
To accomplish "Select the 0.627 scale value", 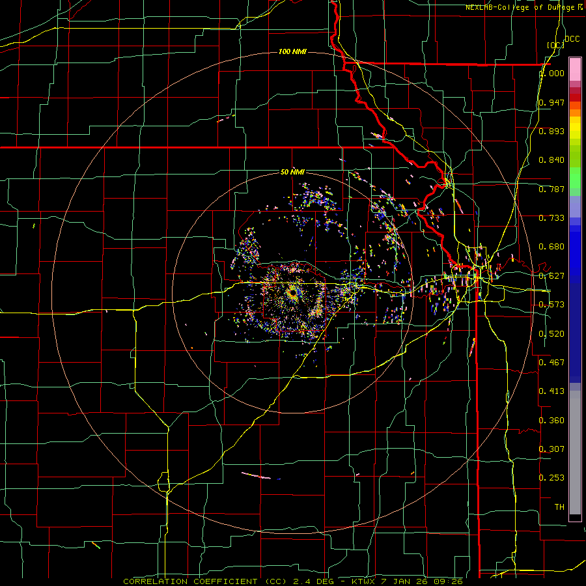I will (x=551, y=276).
